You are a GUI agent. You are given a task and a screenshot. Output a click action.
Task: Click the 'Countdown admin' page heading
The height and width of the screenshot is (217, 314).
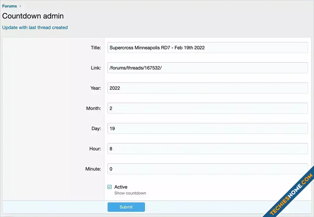33,16
